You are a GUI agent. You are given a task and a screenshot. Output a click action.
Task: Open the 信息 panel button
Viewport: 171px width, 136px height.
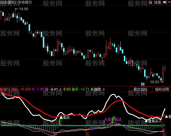point(157,2)
